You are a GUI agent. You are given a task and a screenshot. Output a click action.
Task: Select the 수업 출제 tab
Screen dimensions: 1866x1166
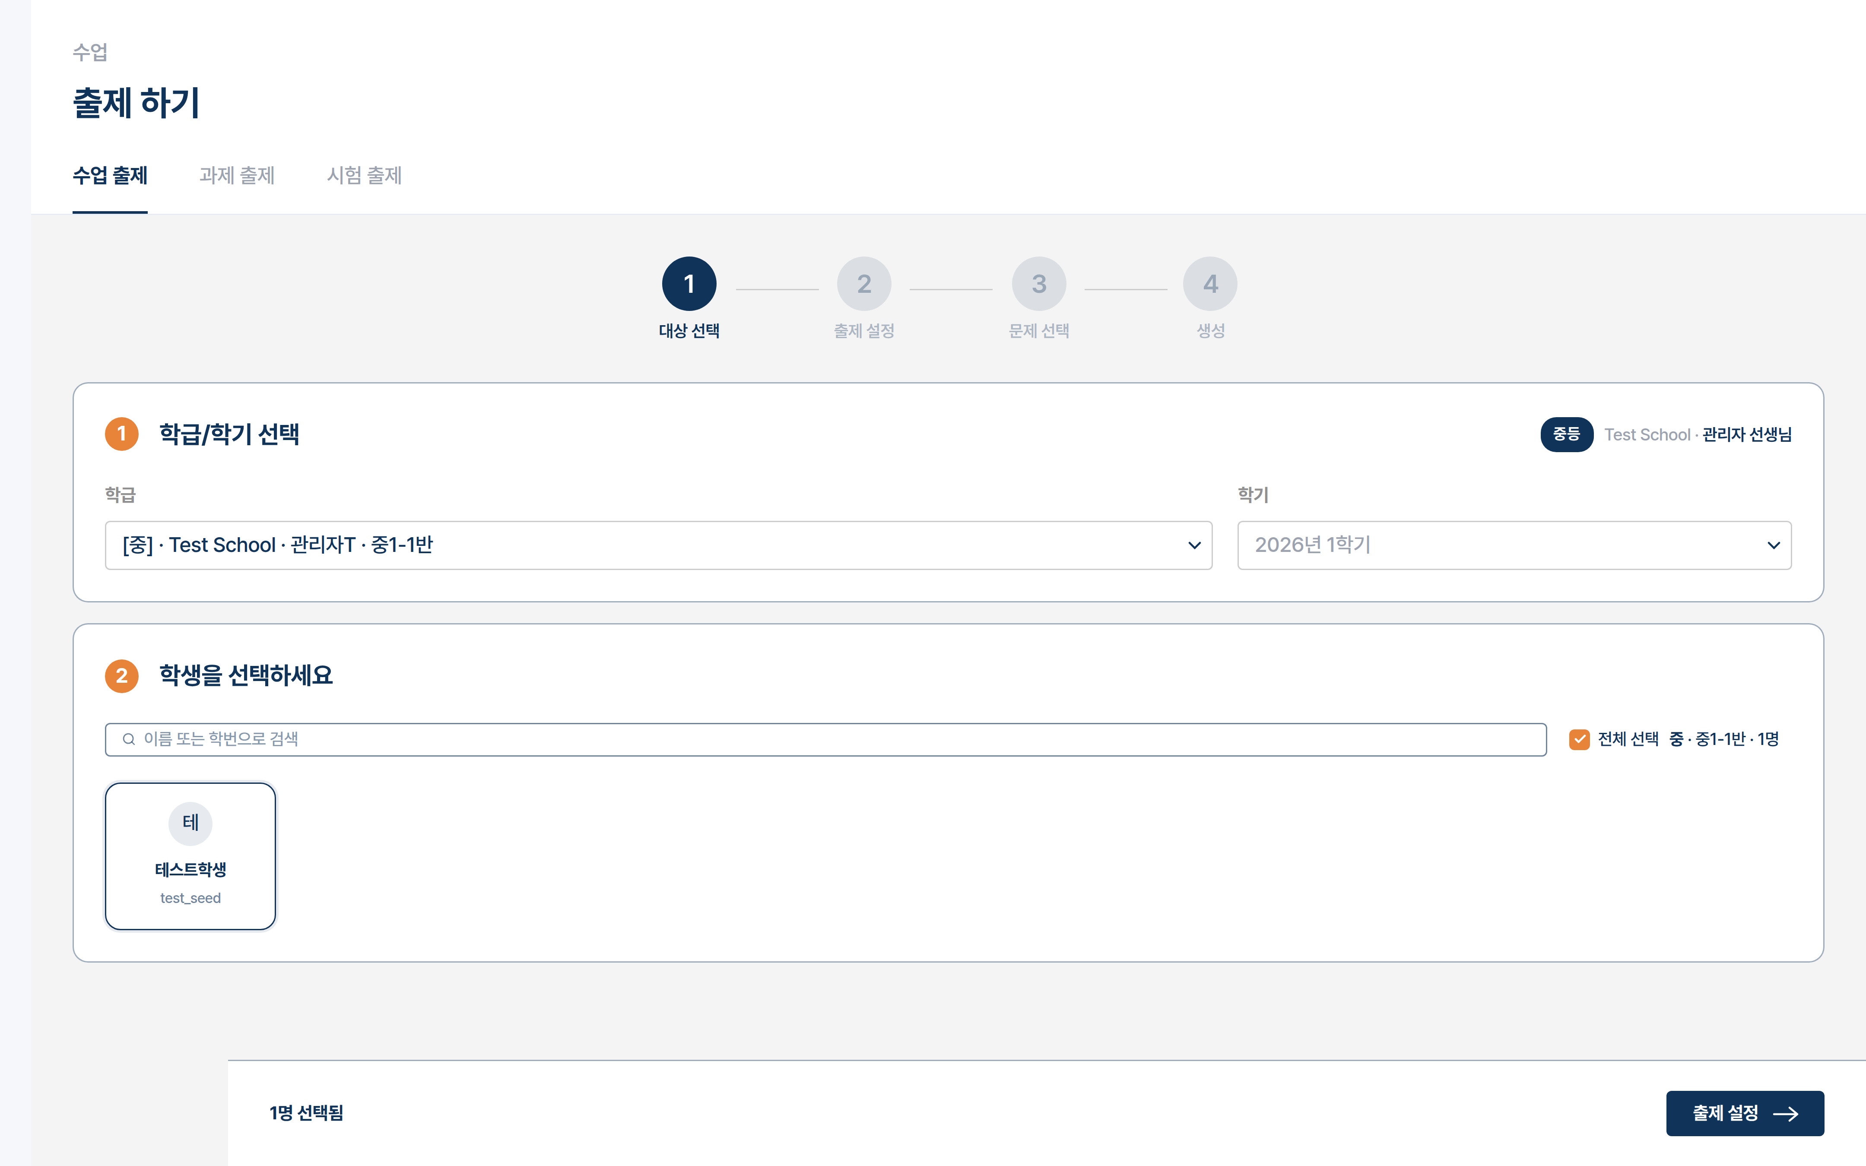tap(109, 175)
